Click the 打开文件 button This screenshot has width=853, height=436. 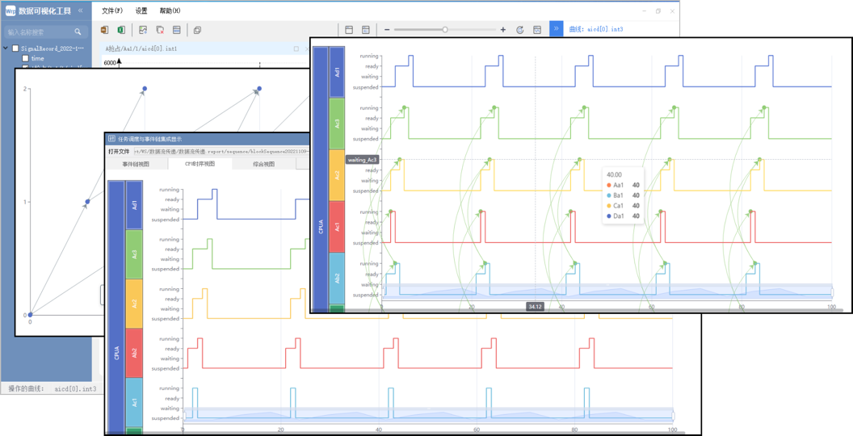119,151
